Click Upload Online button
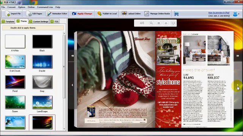 131,14
